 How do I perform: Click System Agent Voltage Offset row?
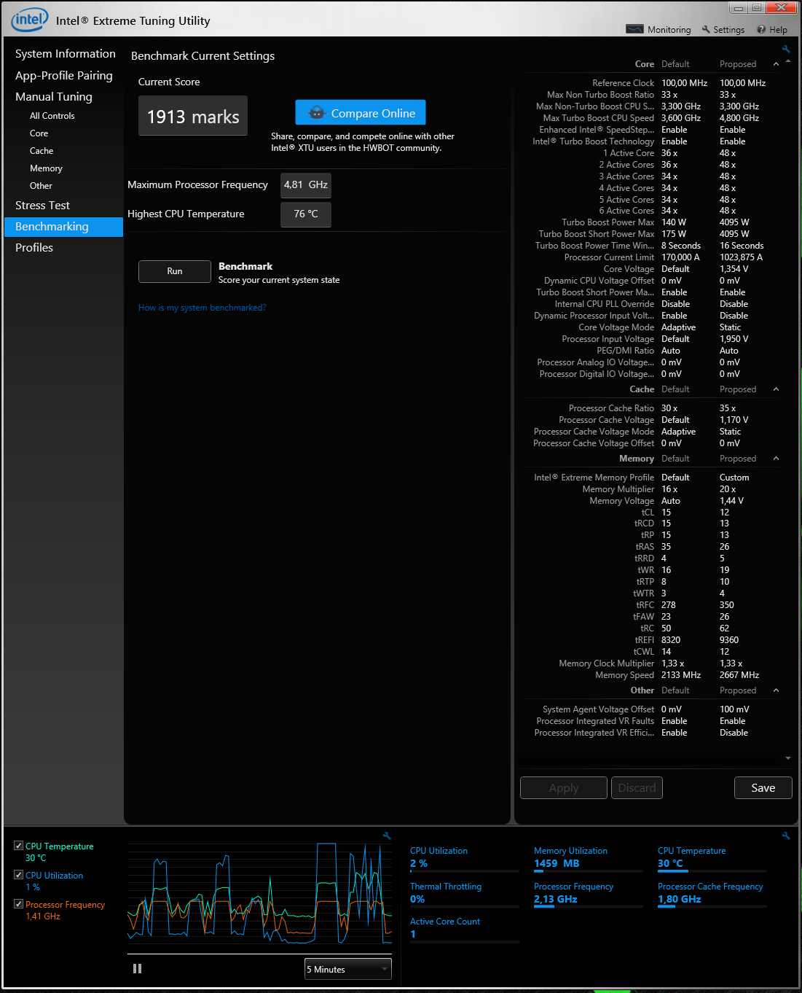tap(650, 709)
